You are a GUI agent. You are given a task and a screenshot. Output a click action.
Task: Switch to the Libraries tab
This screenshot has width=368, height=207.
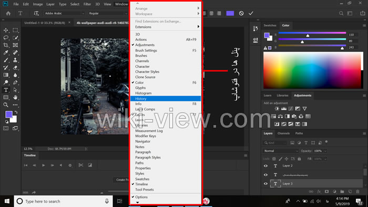coord(282,96)
